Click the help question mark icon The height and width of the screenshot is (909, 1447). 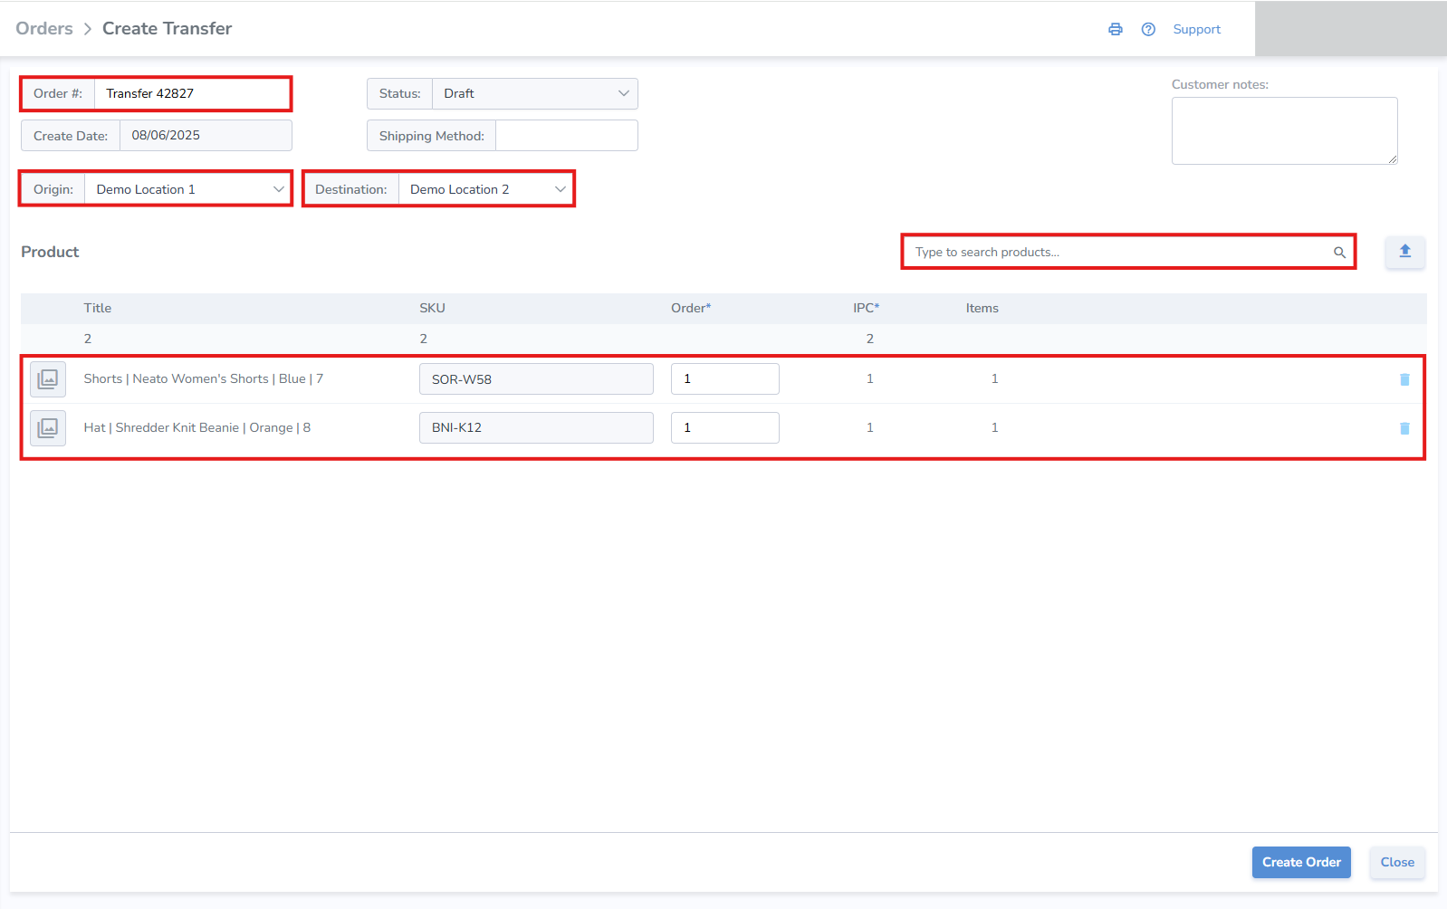tap(1148, 29)
